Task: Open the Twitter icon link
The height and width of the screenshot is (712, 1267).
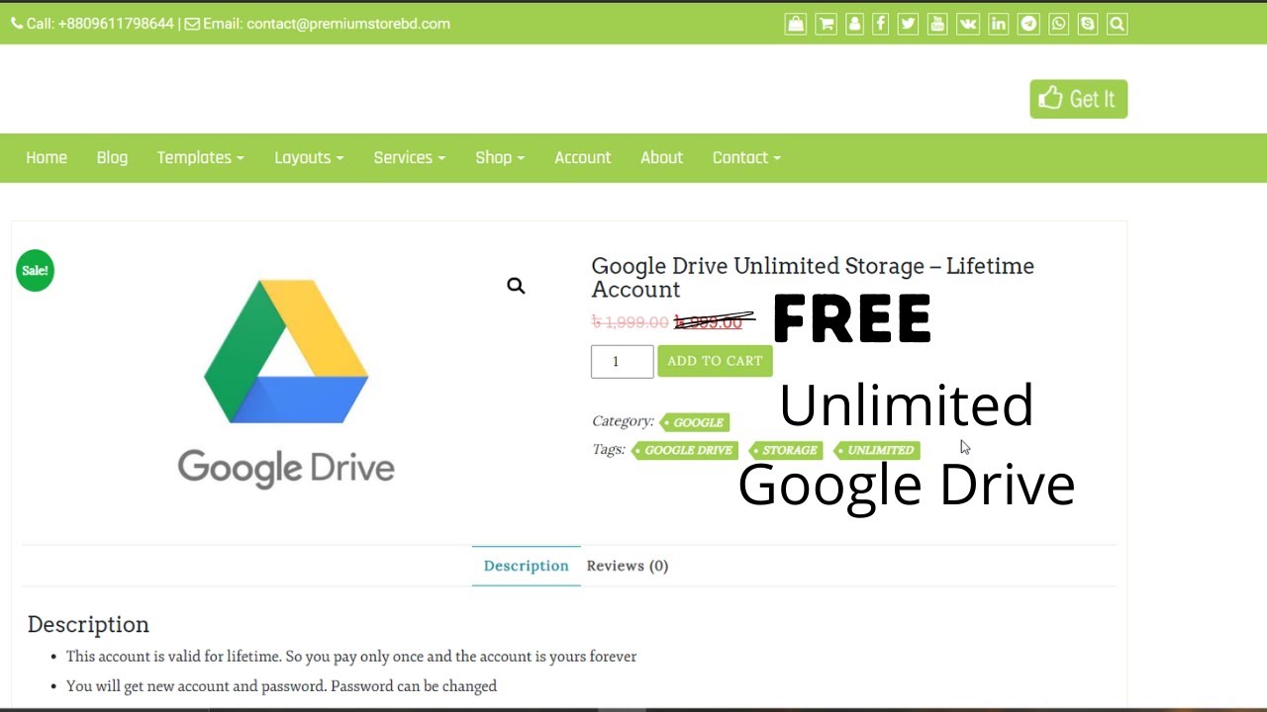Action: point(908,24)
